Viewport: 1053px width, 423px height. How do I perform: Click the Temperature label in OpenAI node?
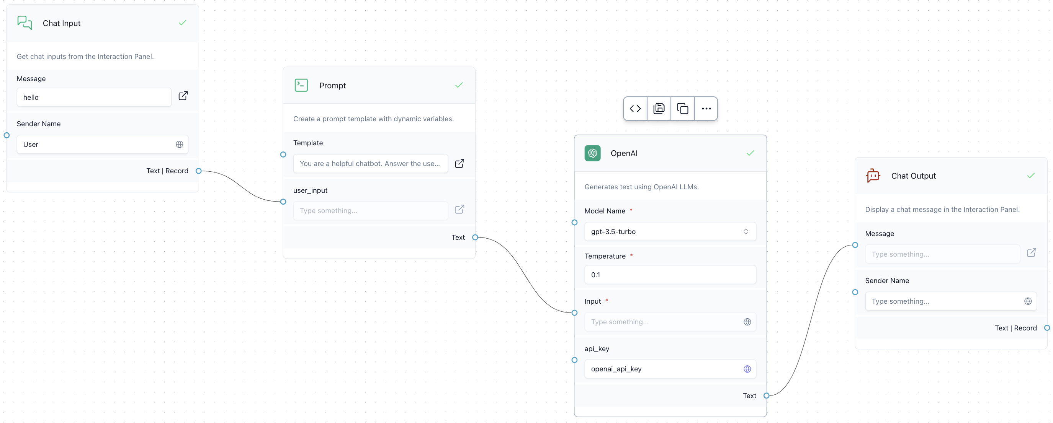[x=605, y=256]
